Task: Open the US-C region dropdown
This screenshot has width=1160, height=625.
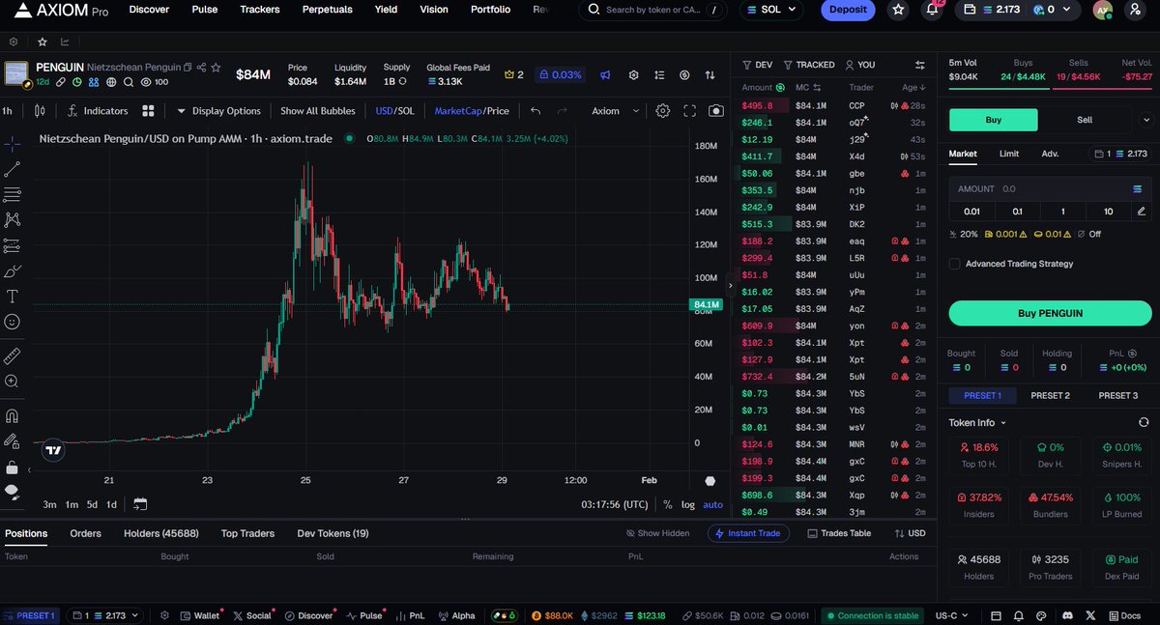Action: pos(950,615)
